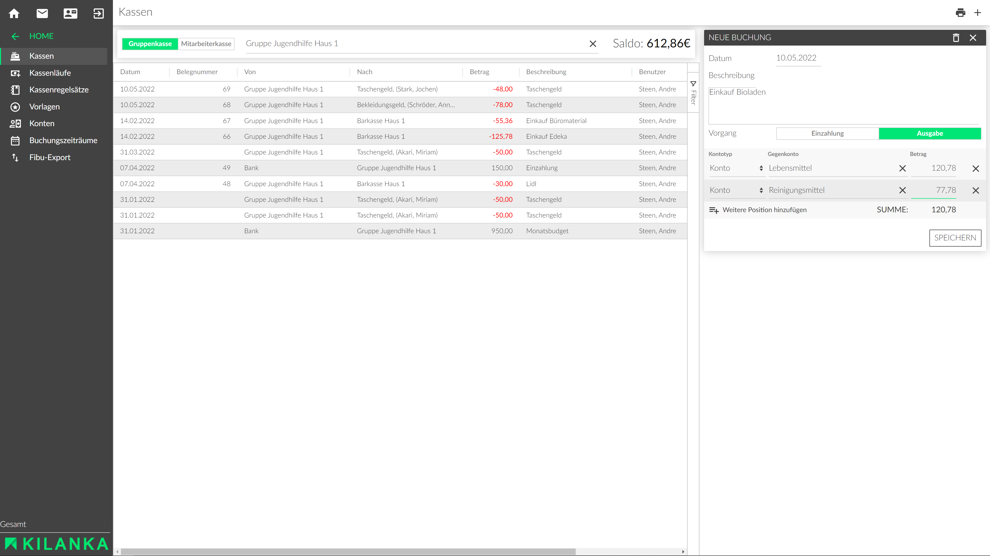
Task: Open the contact card icon
Action: pos(70,13)
